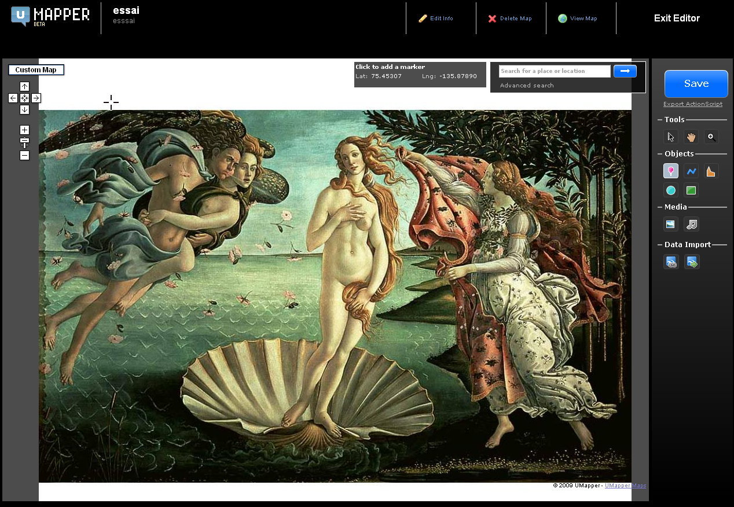Select the hand pan tool
This screenshot has width=734, height=507.
click(x=691, y=137)
